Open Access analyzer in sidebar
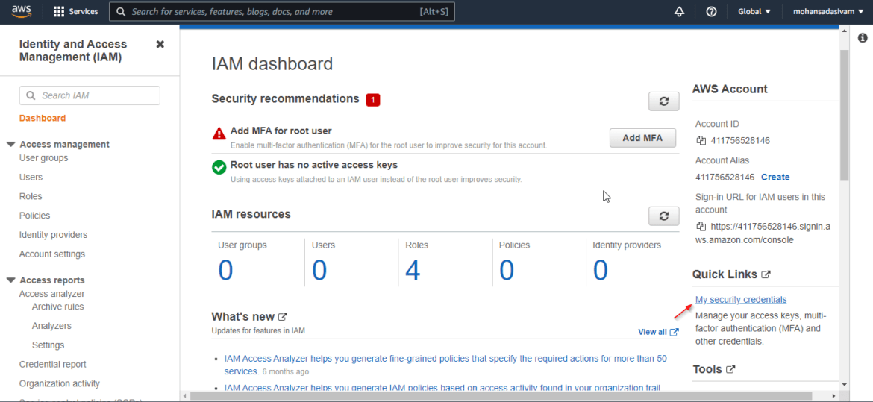The height and width of the screenshot is (402, 873). coord(51,293)
